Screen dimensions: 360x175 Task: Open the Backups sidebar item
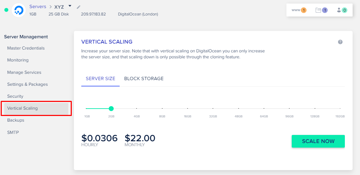[x=16, y=120]
